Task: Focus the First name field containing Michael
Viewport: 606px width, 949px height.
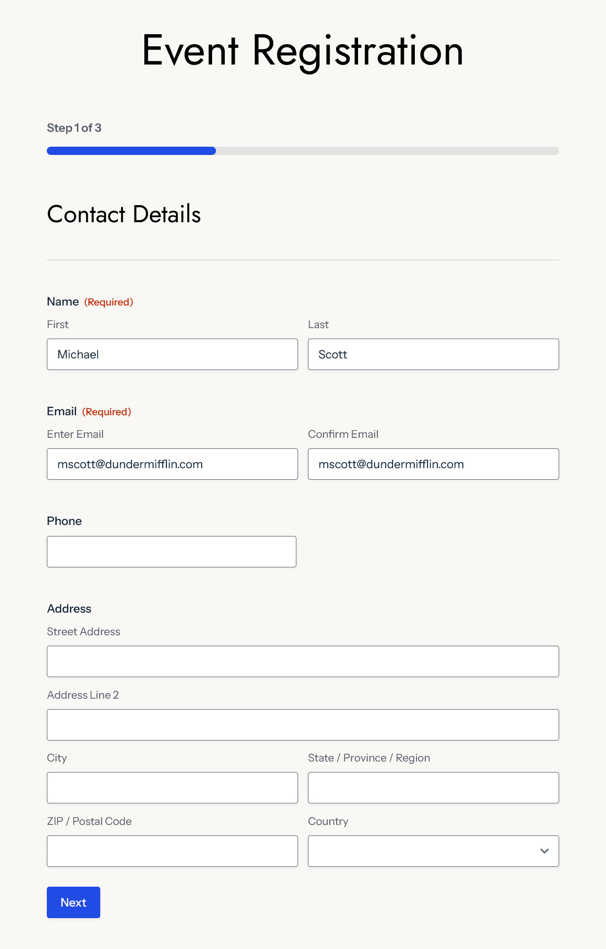Action: [172, 354]
